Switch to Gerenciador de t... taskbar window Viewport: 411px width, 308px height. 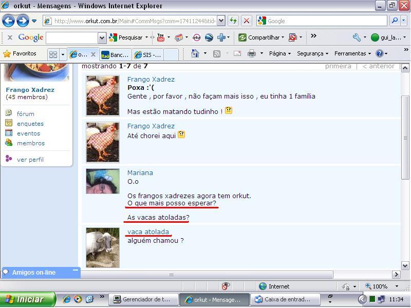(143, 299)
